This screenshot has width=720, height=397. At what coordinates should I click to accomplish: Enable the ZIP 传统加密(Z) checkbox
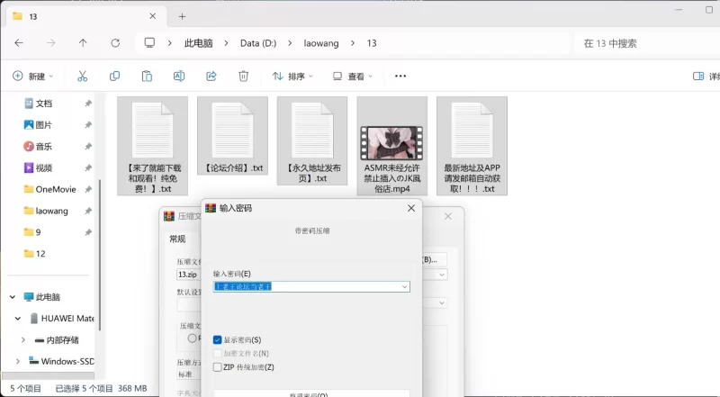click(x=218, y=366)
